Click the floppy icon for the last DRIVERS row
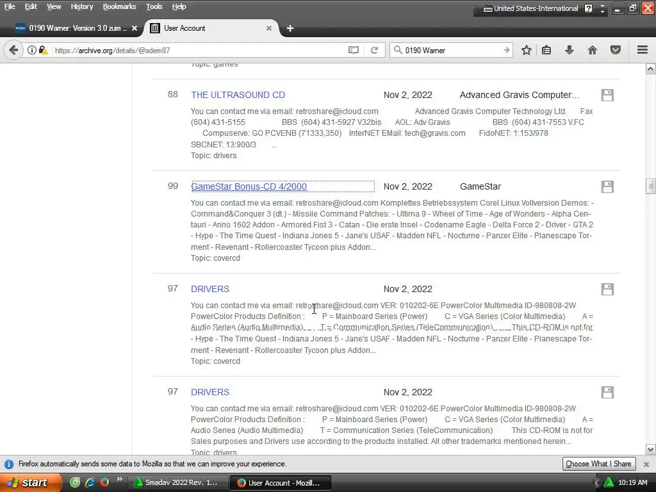 tap(607, 392)
